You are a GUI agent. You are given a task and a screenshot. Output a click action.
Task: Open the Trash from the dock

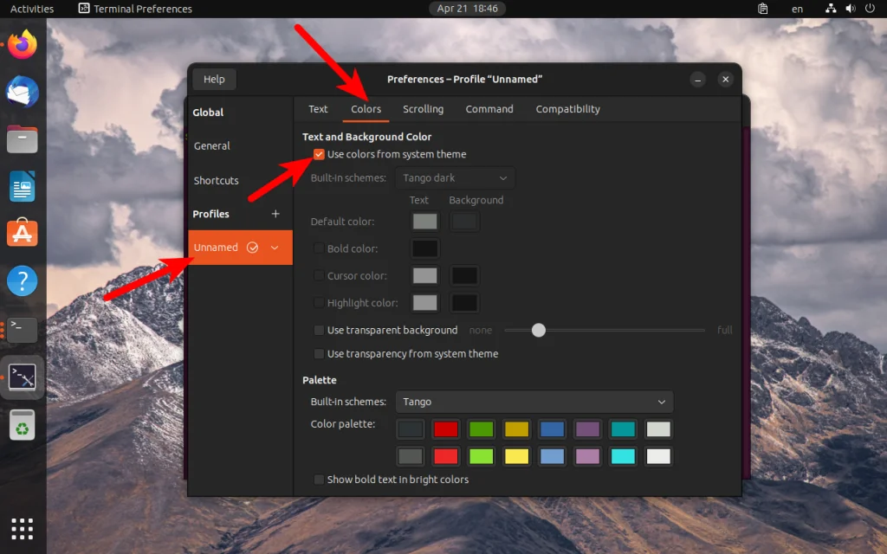pos(22,426)
